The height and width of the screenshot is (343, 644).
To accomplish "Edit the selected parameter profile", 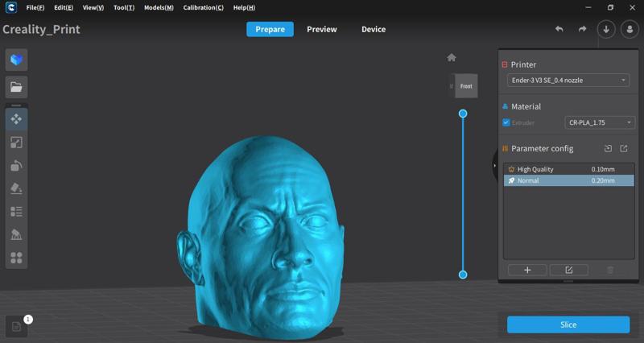I will click(x=569, y=270).
